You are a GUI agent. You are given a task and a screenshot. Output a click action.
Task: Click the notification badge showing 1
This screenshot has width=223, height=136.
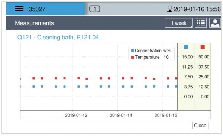(x=94, y=9)
